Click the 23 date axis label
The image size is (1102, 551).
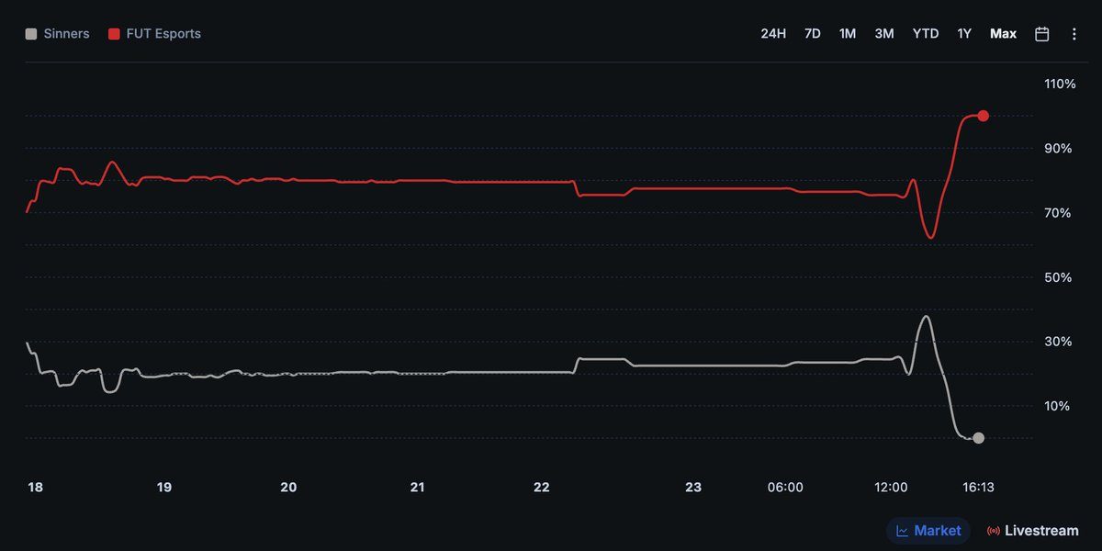click(x=693, y=488)
